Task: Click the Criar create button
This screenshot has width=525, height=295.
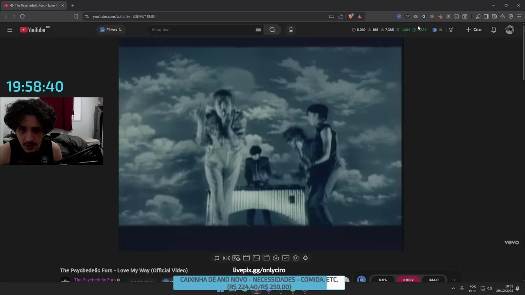Action: (474, 29)
